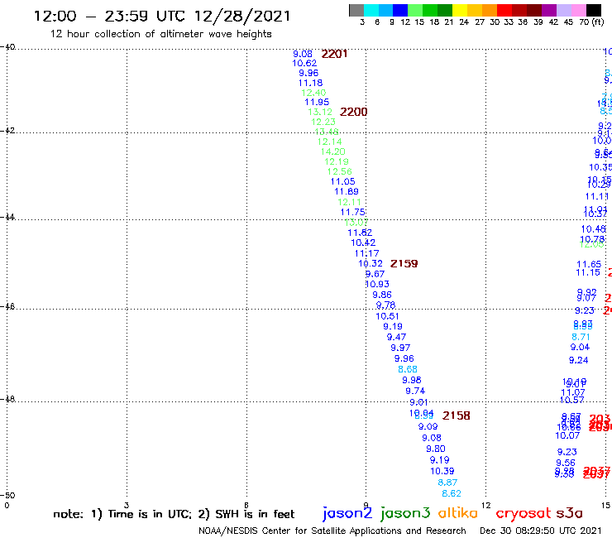Click the wave height value 9.86
Viewport: 612px width, 538px height.
[x=382, y=295]
